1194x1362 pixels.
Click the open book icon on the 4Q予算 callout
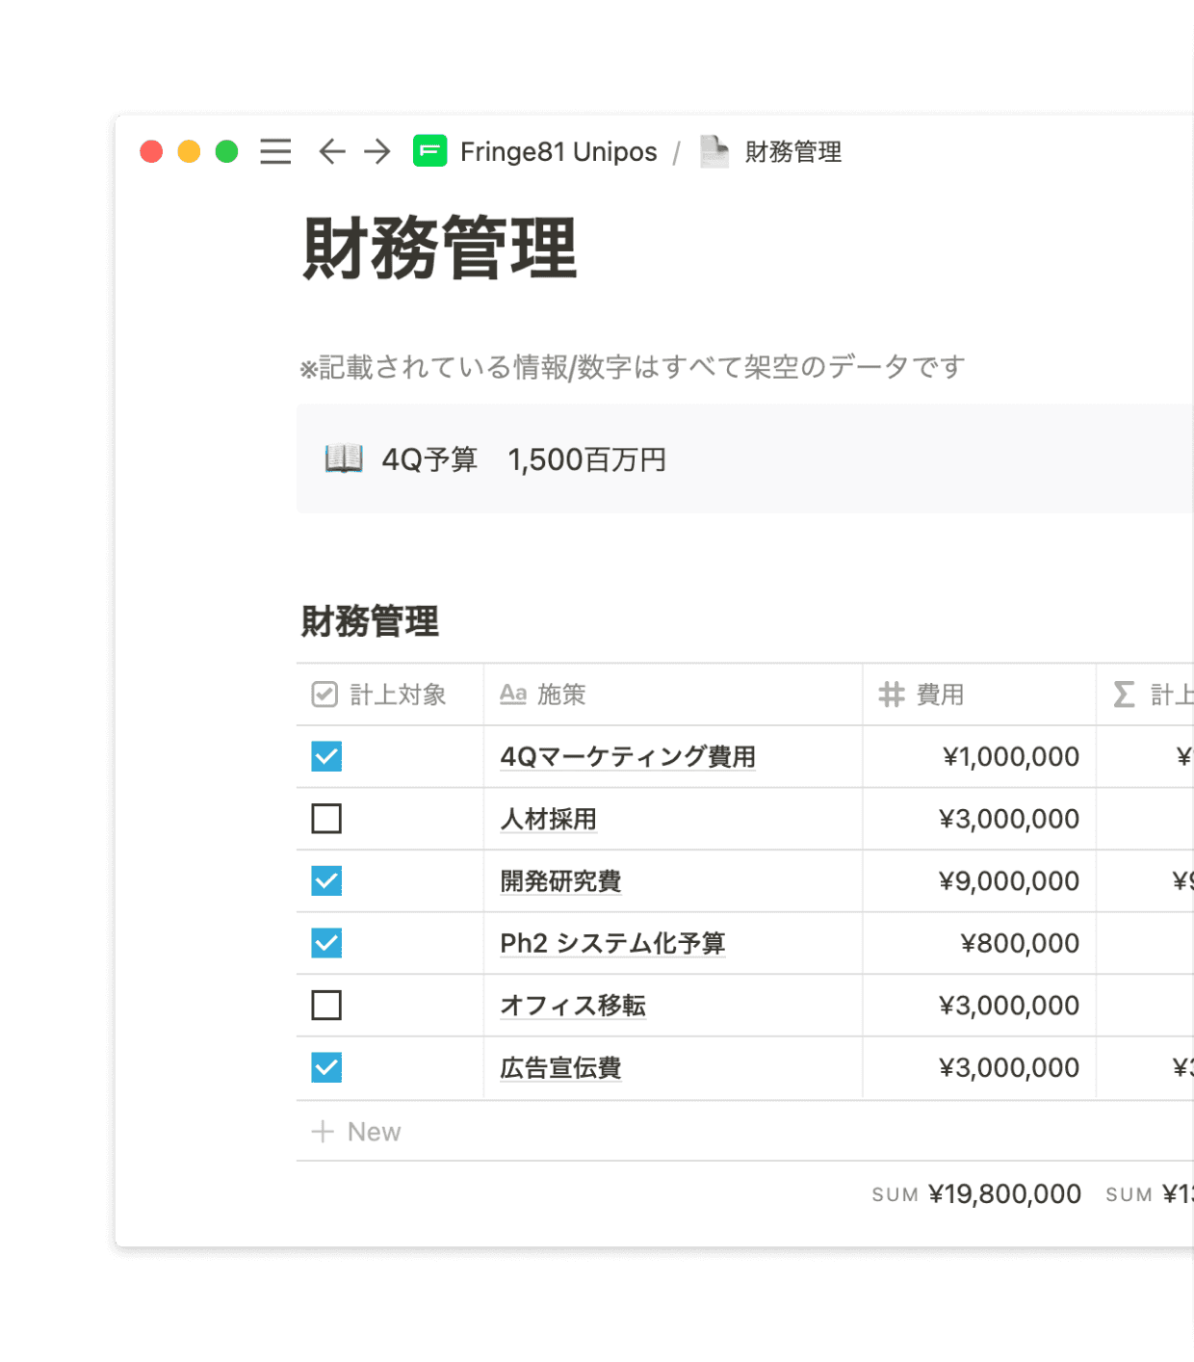click(346, 459)
